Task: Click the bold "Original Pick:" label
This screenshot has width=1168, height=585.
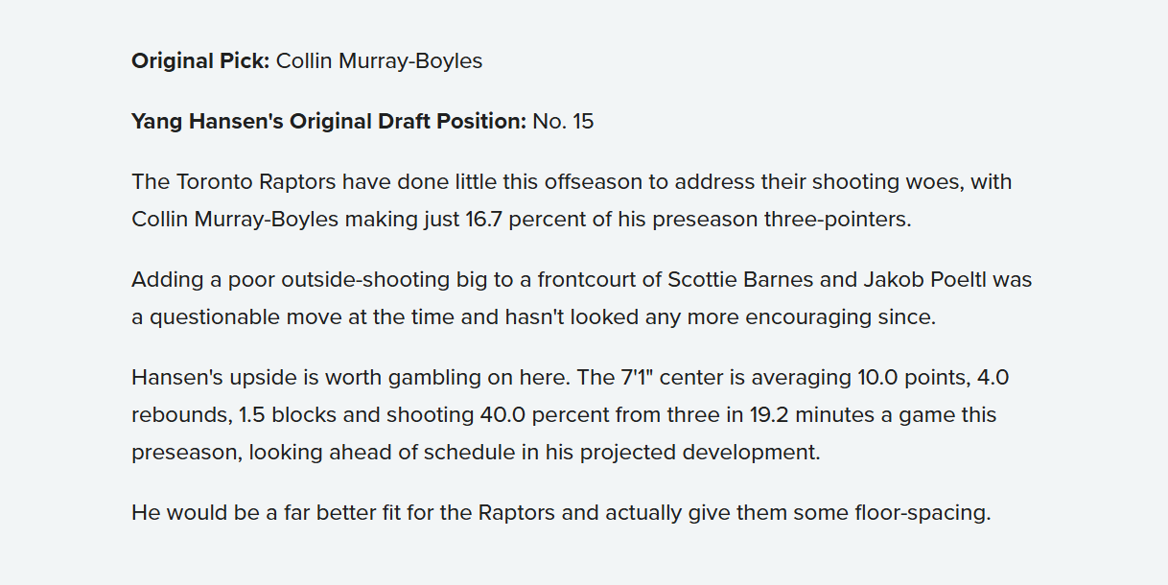Action: pyautogui.click(x=200, y=61)
